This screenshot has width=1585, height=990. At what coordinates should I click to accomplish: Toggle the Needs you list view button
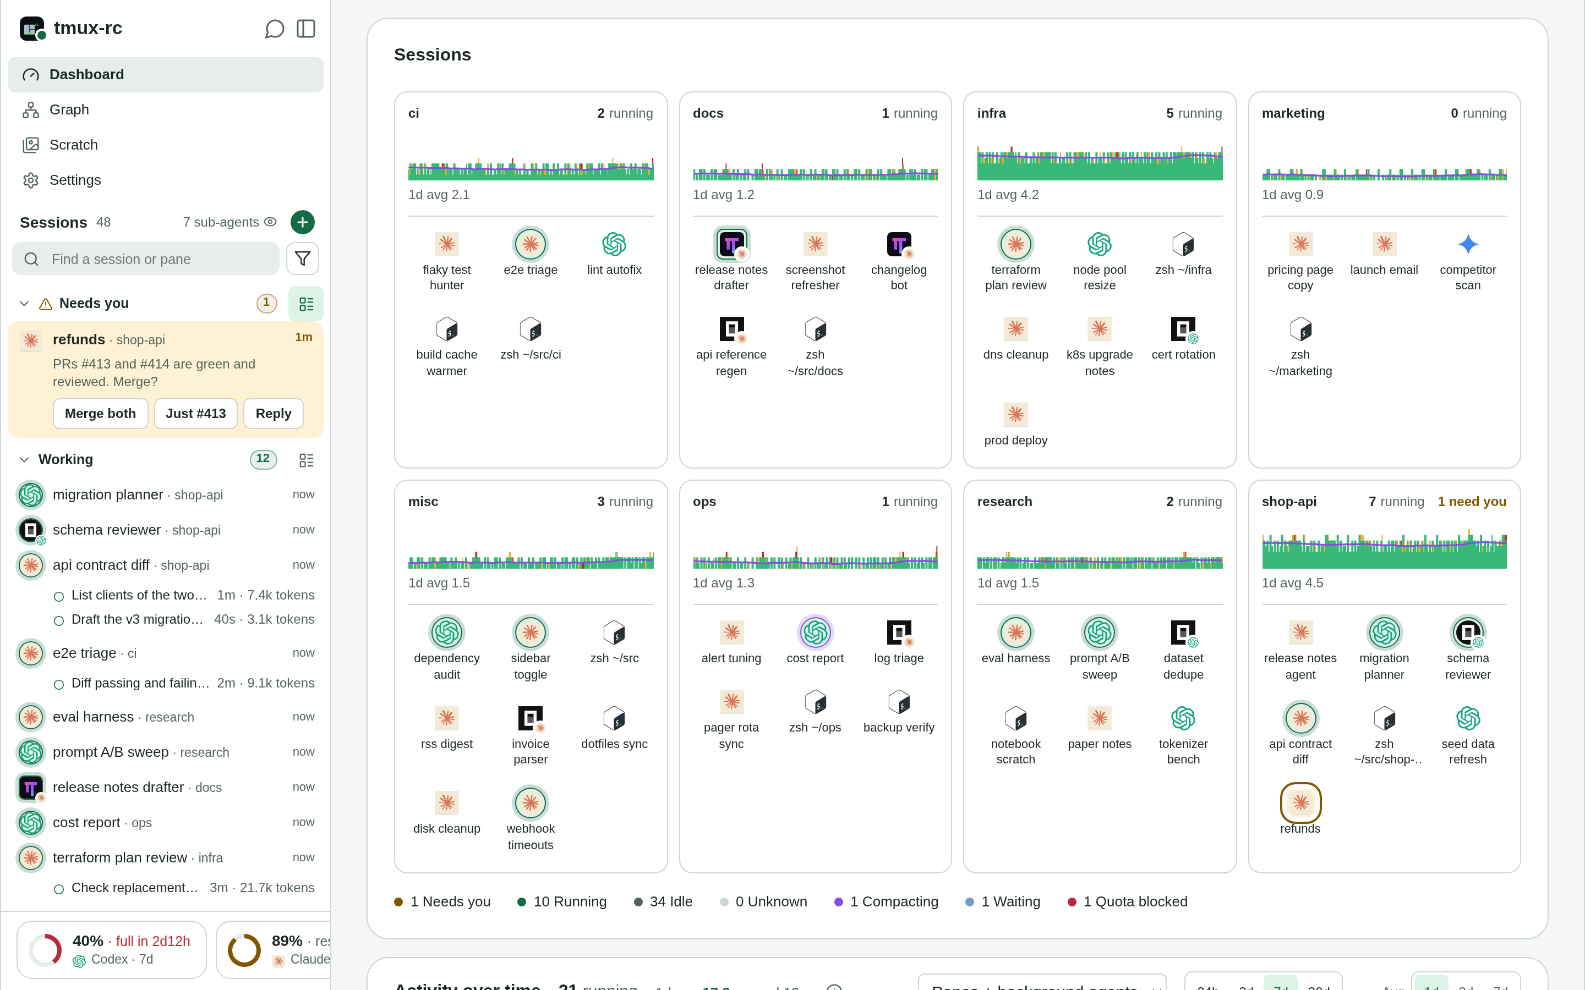pos(306,303)
